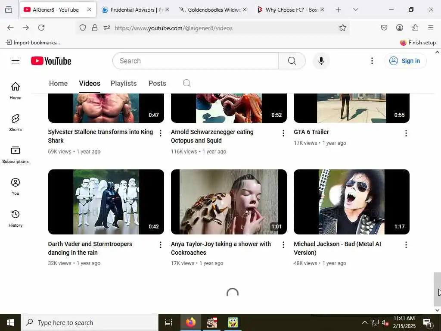Open the Firefox View icon

pos(9,9)
